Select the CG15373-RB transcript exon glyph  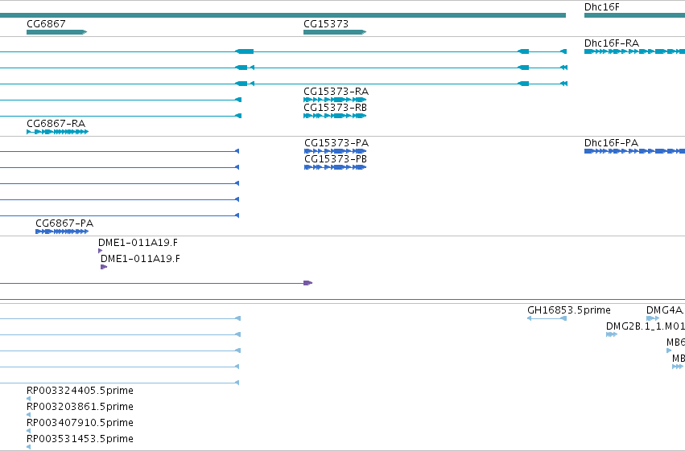(335, 116)
